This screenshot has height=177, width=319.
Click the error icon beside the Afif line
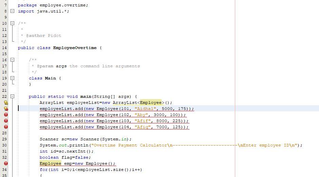pyautogui.click(x=6, y=121)
